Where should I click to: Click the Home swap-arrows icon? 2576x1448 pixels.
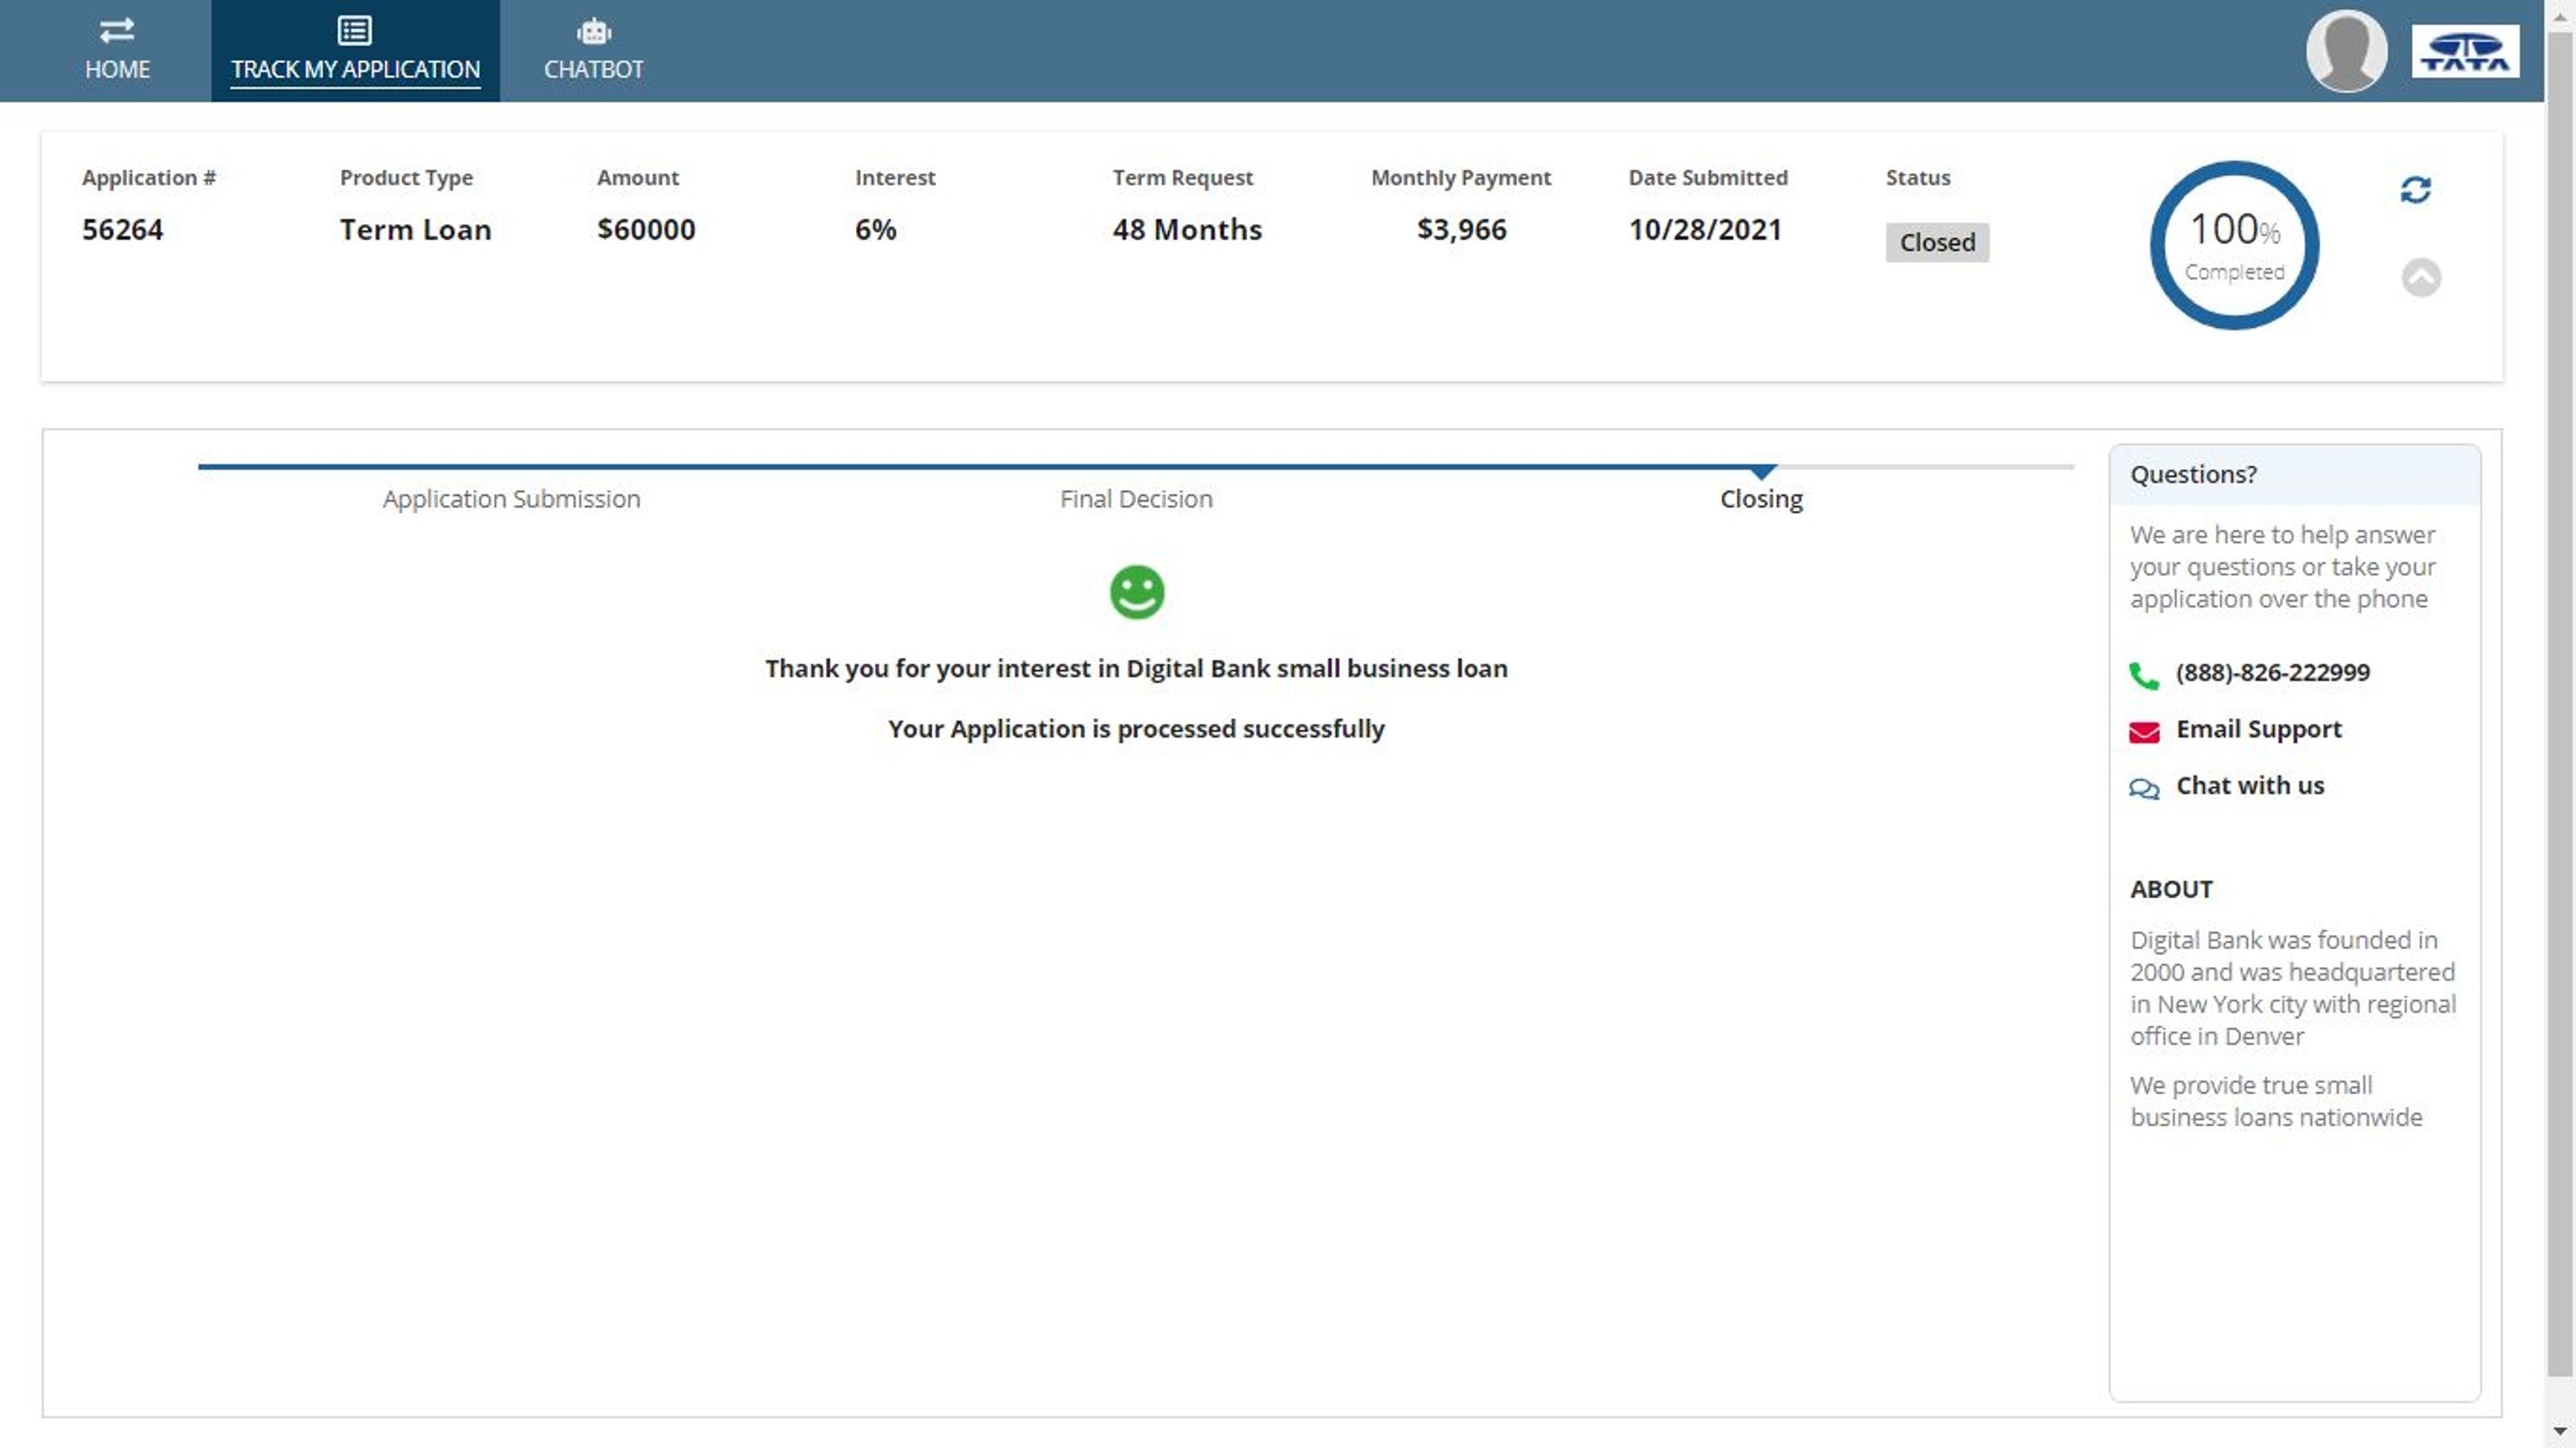(117, 31)
